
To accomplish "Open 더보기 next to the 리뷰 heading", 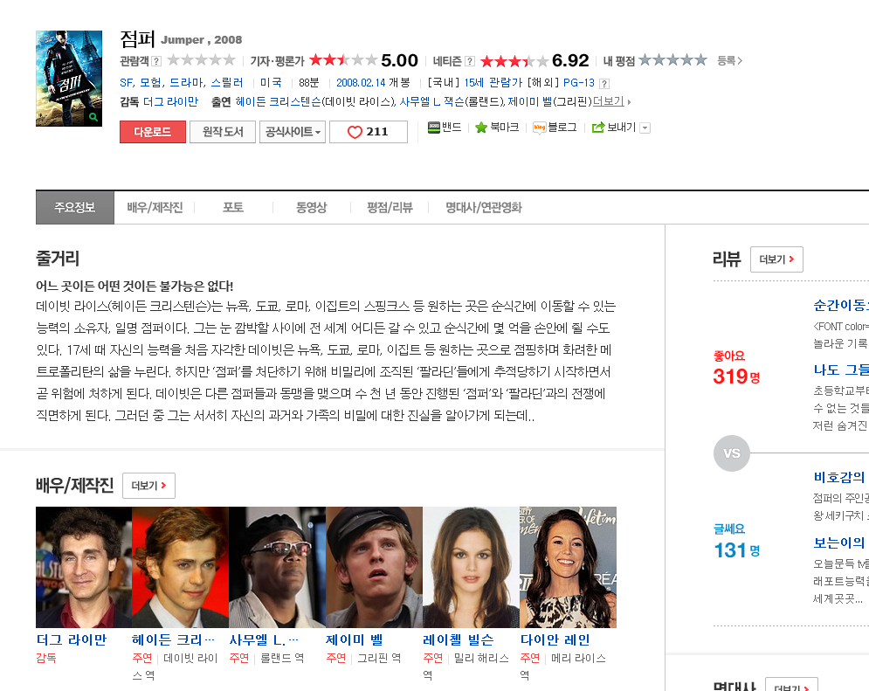I will click(x=776, y=259).
